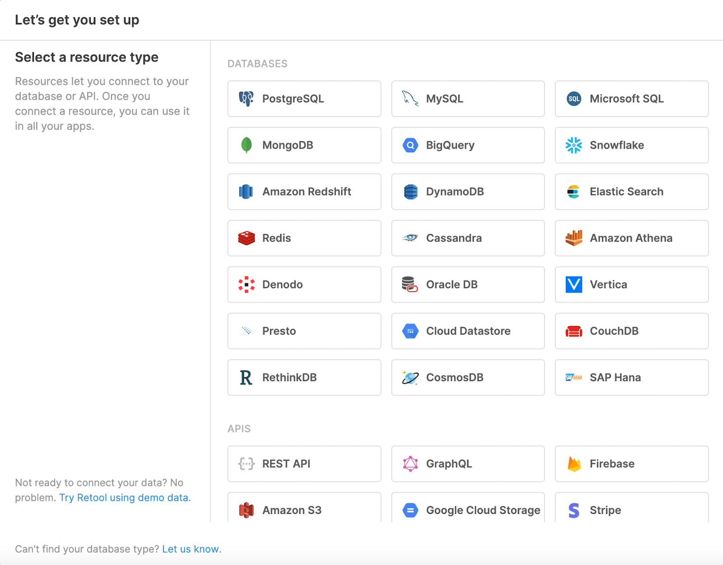Click the Denodo dotted icon

(246, 285)
